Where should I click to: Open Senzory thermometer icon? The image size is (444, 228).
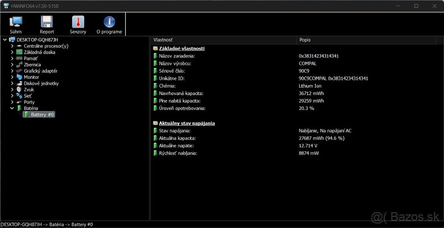click(78, 25)
